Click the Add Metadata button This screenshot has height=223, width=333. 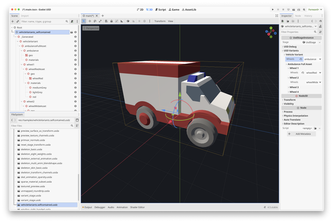pyautogui.click(x=302, y=134)
